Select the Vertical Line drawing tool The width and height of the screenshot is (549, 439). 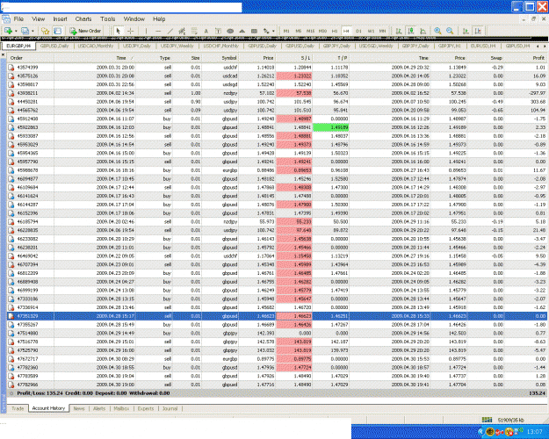(x=146, y=31)
